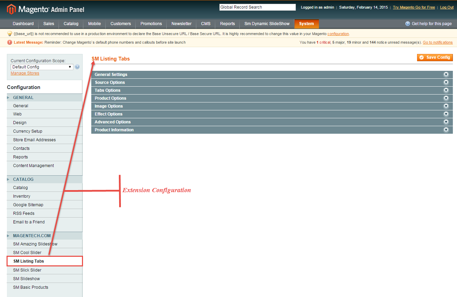
Task: Collapse the GENERAL sidebar group
Action: [x=44, y=98]
